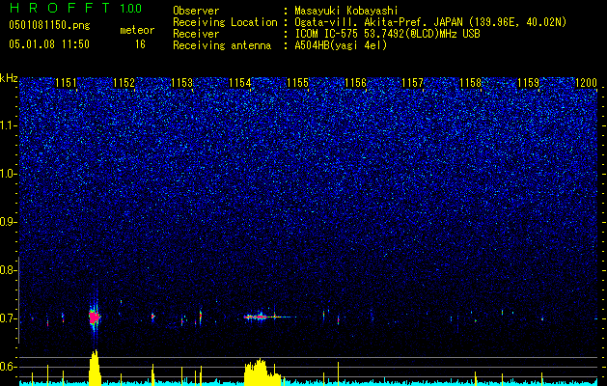Select the antenna value A504HB(yagi 4el)

point(341,45)
